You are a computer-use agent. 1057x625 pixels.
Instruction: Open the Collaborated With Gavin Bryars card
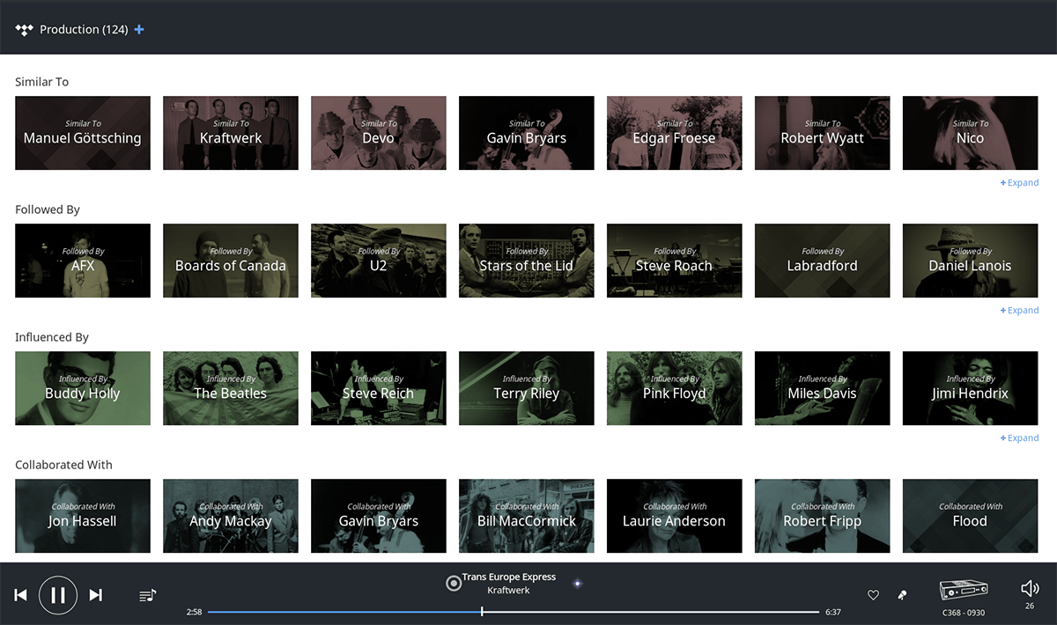click(x=379, y=516)
